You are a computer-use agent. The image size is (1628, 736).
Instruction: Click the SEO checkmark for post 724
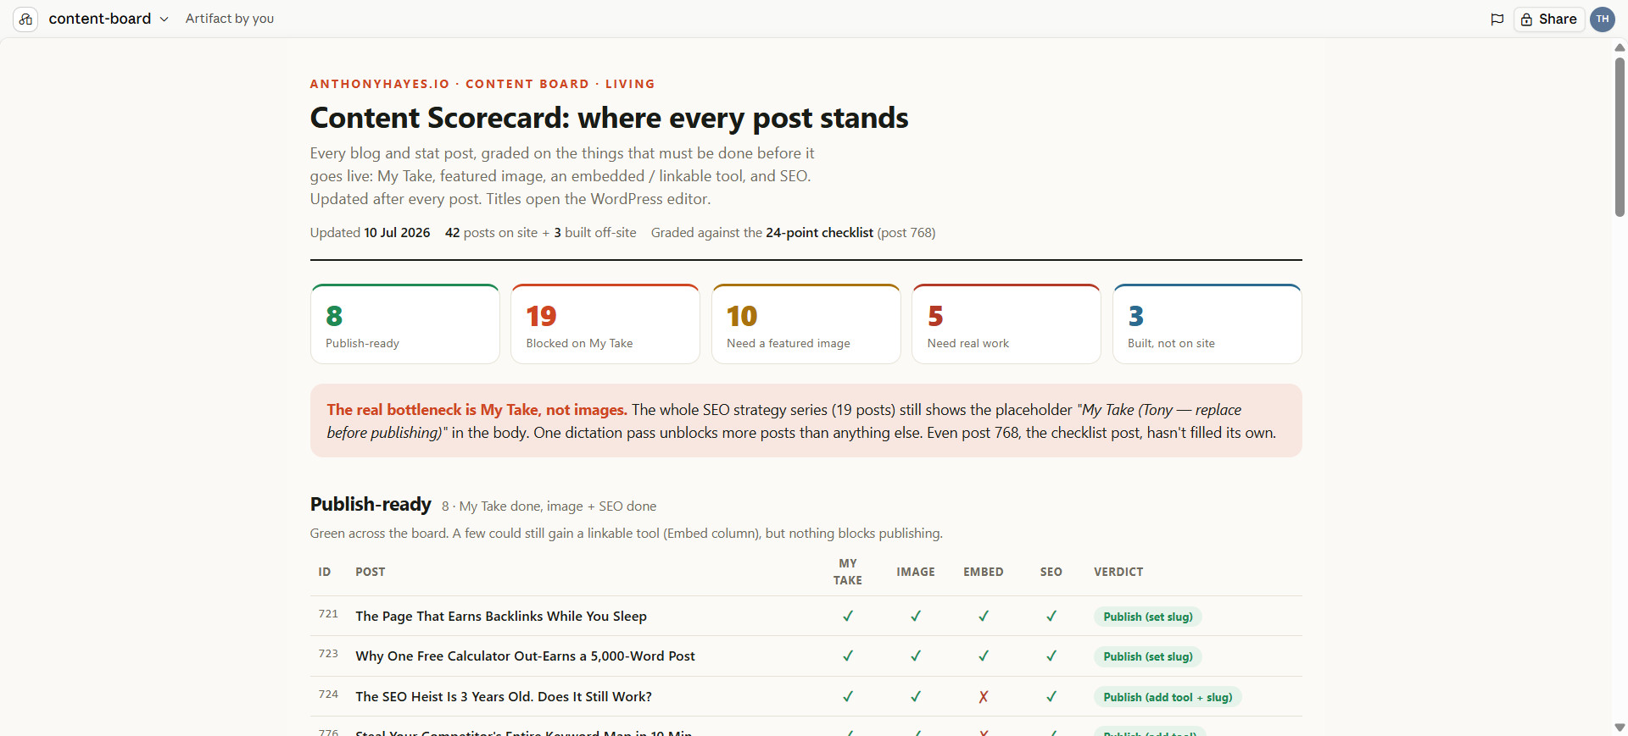click(1051, 697)
